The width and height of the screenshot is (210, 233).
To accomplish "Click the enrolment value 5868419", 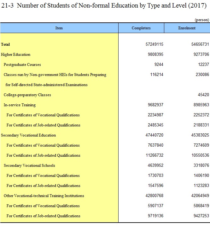I will (201, 206).
